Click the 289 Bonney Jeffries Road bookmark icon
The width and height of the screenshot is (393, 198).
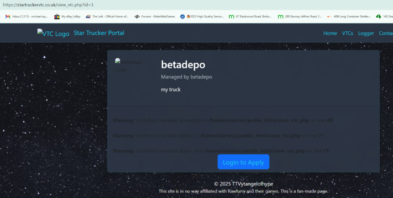(280, 16)
